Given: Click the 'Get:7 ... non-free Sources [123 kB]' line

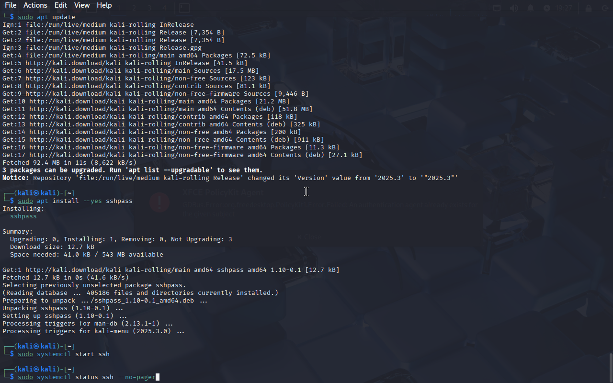Looking at the screenshot, I should point(136,79).
